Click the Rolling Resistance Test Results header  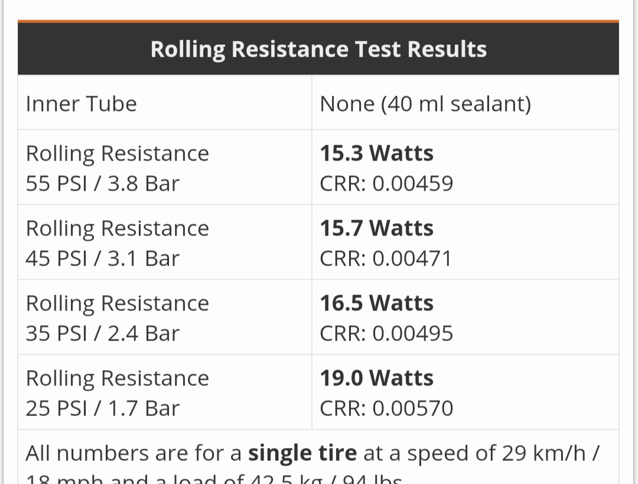click(x=318, y=49)
